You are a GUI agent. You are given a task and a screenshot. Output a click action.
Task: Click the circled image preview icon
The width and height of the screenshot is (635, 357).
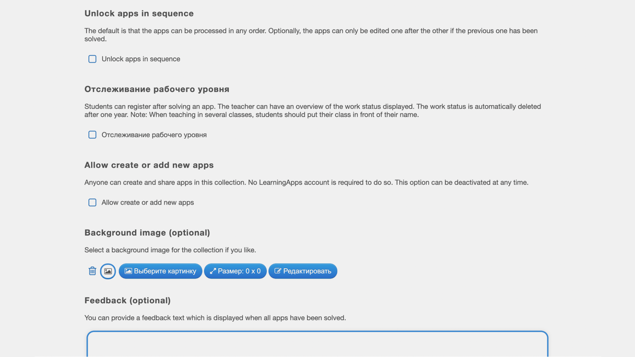[108, 271]
